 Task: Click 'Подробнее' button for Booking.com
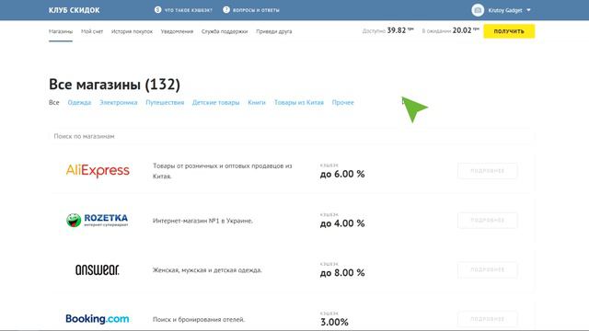(x=487, y=319)
